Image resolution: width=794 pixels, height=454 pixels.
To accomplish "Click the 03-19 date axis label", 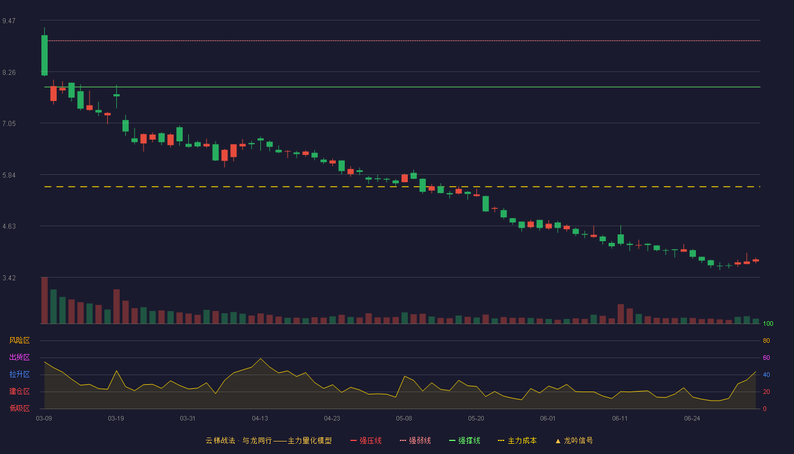I will (x=116, y=418).
